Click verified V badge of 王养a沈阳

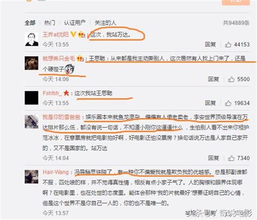pyautogui.click(x=73, y=34)
